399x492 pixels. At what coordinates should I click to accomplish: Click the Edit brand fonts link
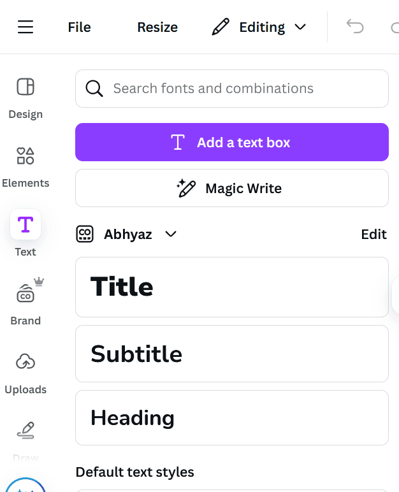click(374, 234)
